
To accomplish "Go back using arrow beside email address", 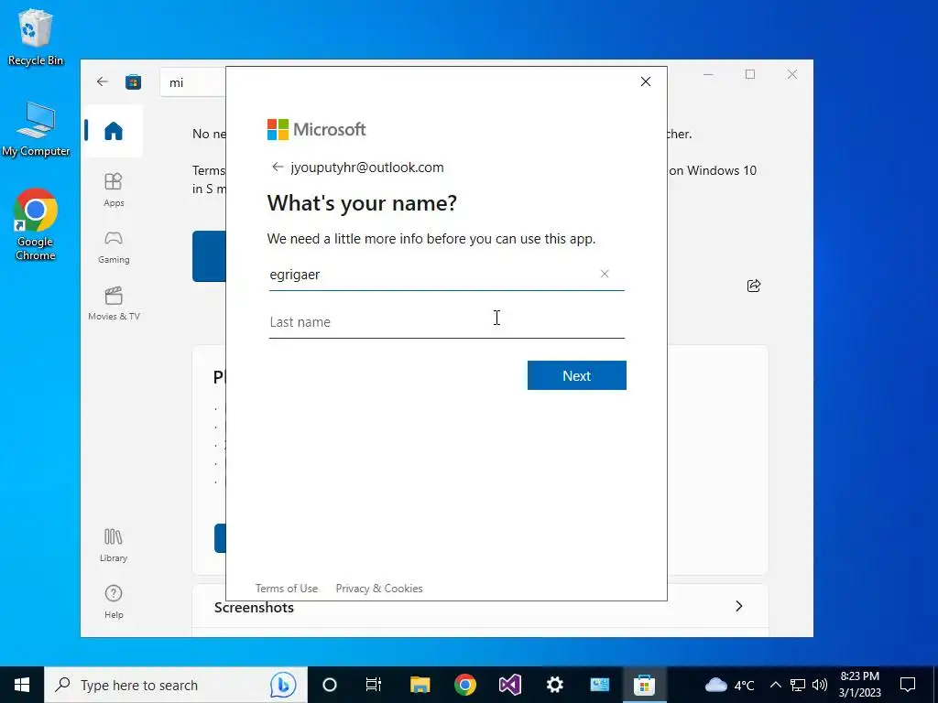I will tap(277, 168).
